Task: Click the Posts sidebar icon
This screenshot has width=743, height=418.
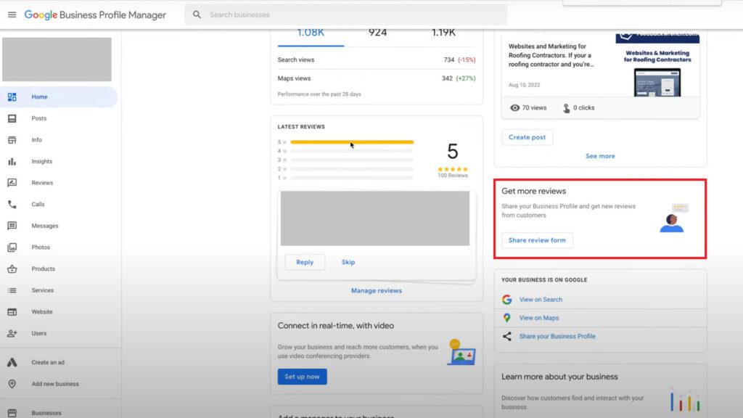Action: [12, 118]
